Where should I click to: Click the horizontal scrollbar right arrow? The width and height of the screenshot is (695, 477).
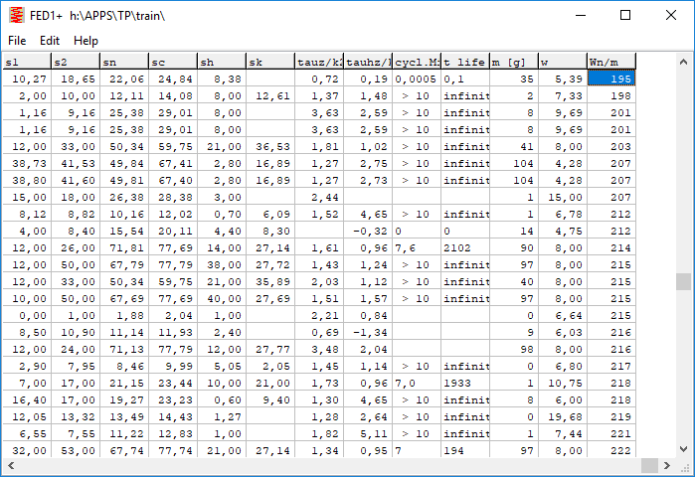point(667,466)
